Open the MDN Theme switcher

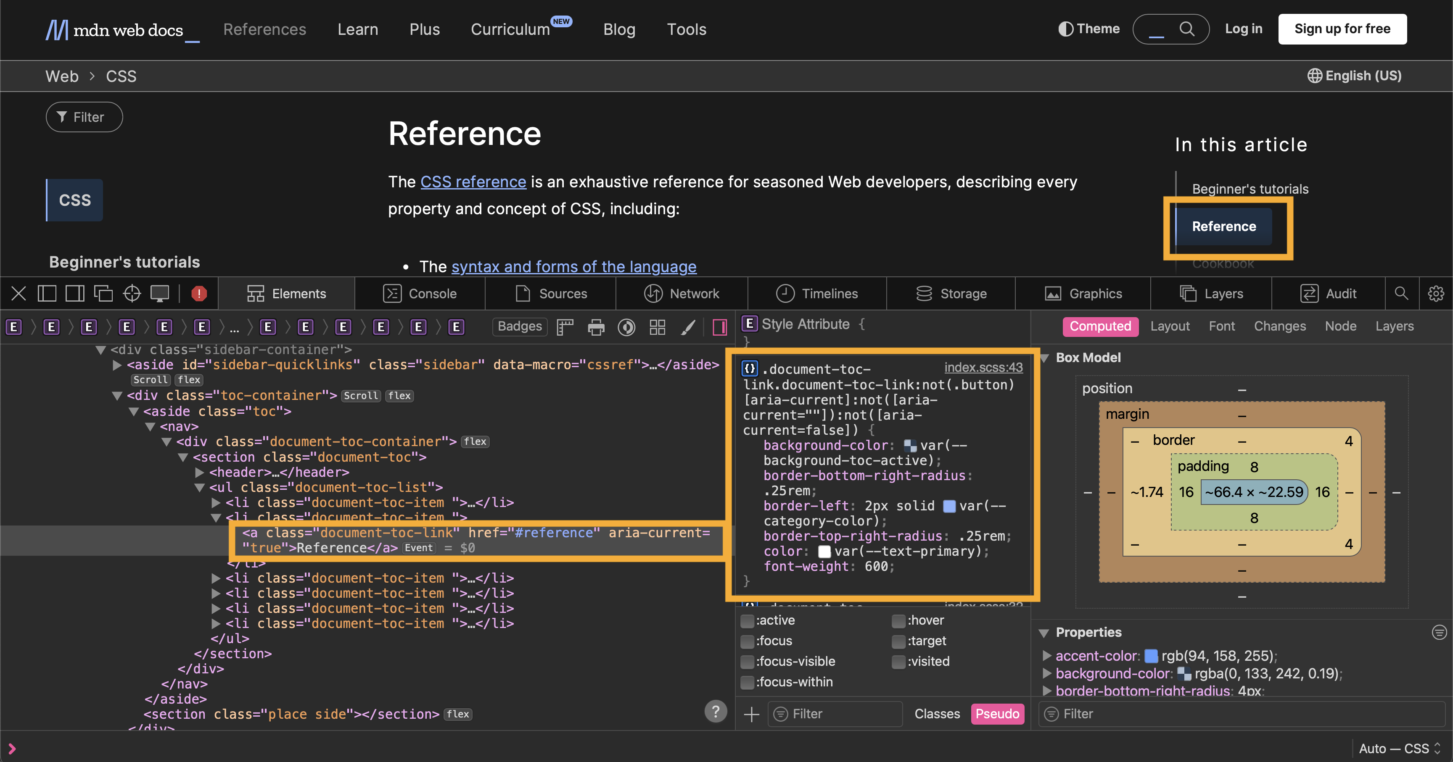coord(1089,29)
